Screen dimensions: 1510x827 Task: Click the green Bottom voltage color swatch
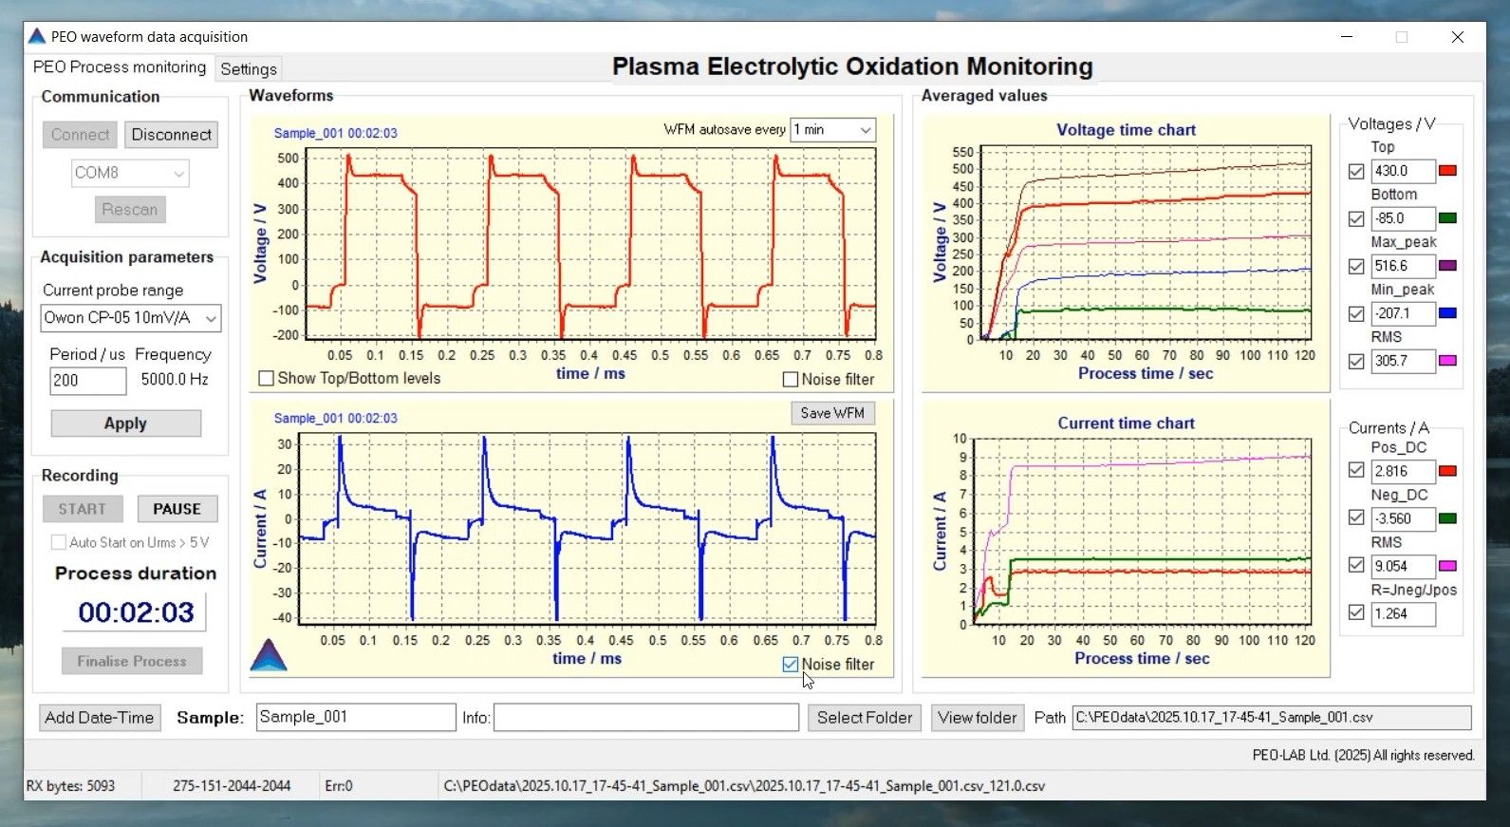point(1447,218)
